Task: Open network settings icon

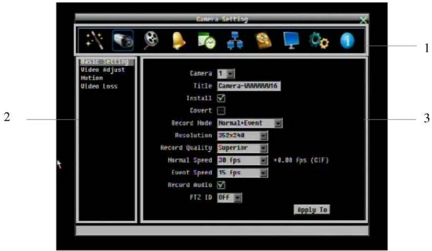Action: pyautogui.click(x=235, y=40)
